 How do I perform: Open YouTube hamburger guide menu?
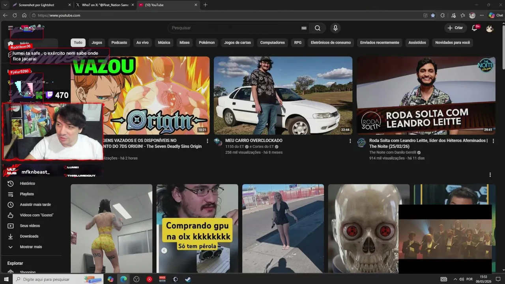tap(10, 28)
